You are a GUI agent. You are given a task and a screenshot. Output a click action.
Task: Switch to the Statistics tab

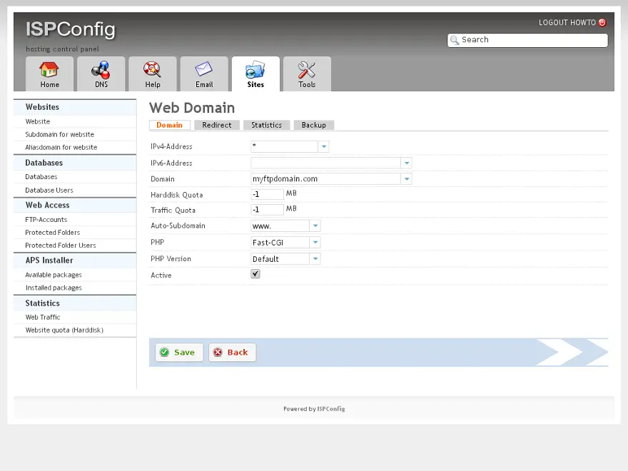click(x=266, y=125)
